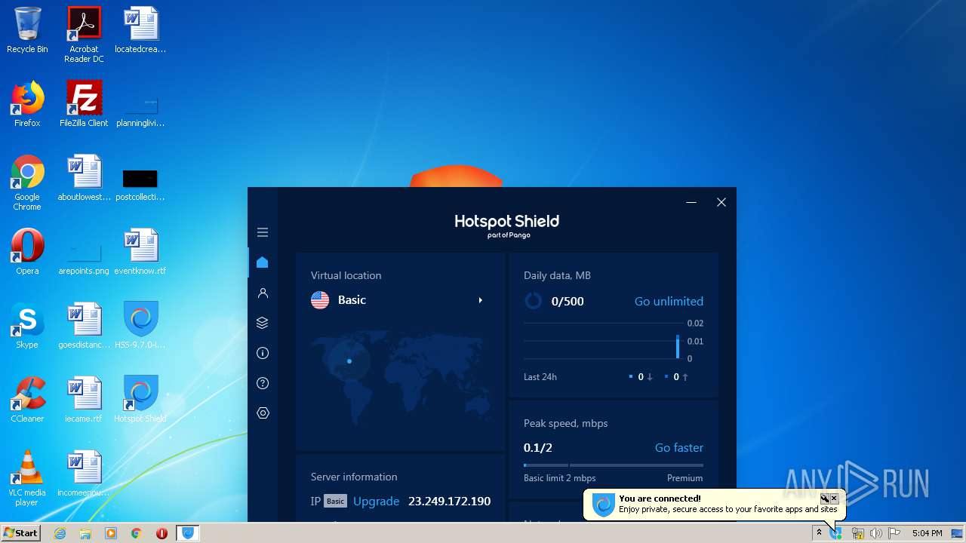Open Internet Explorer from taskbar
The image size is (966, 543).
point(60,533)
